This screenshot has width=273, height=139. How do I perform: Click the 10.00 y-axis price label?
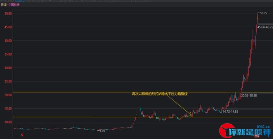click(x=8, y=122)
